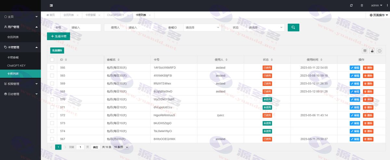
Task: Click the 批量删除 button
Action: (57, 51)
